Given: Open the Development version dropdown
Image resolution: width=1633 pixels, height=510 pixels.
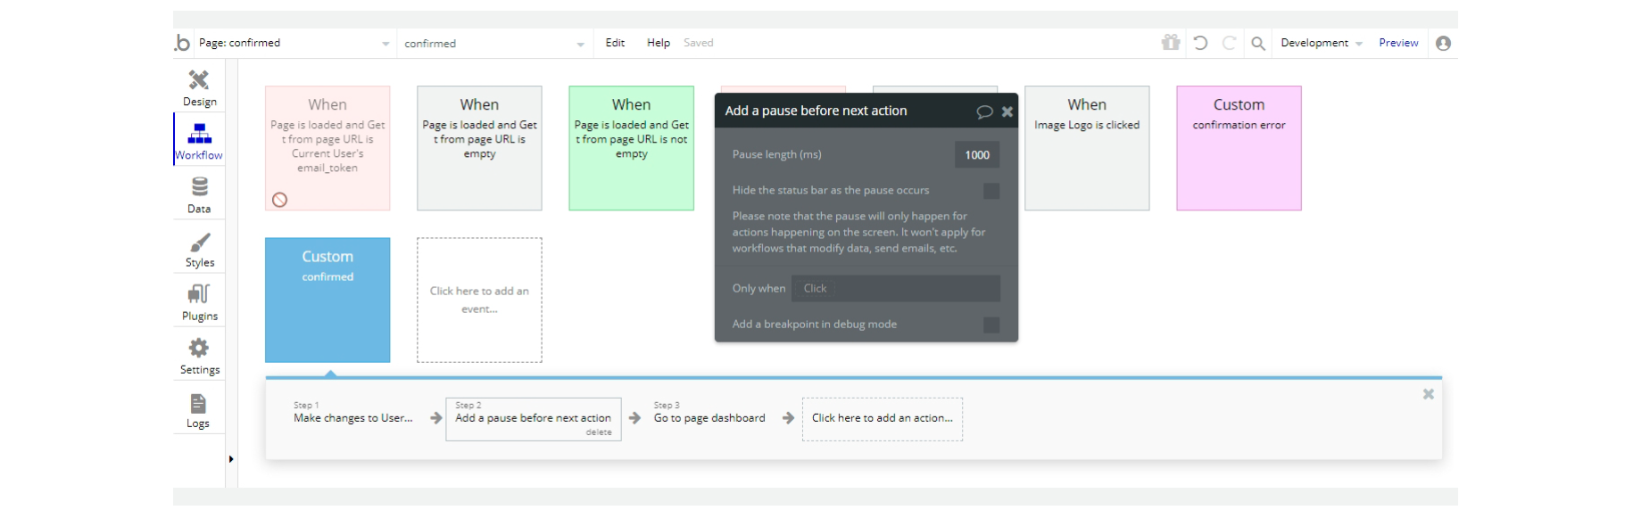Looking at the screenshot, I should coord(1321,43).
